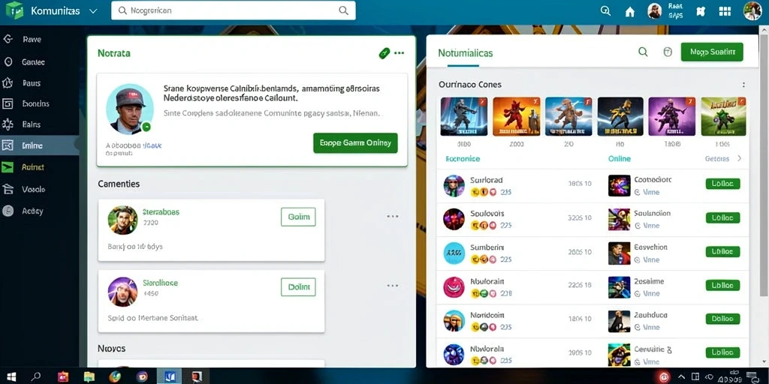Open the Notrata panel more options dots
The height and width of the screenshot is (384, 769).
point(400,53)
